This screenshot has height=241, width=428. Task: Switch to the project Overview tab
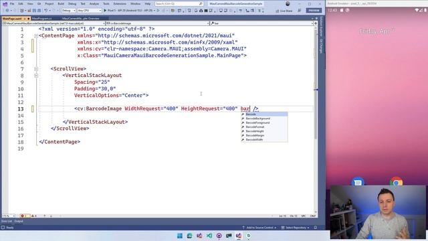81,19
